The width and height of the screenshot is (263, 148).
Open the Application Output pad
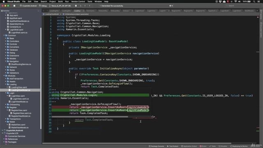(189, 146)
